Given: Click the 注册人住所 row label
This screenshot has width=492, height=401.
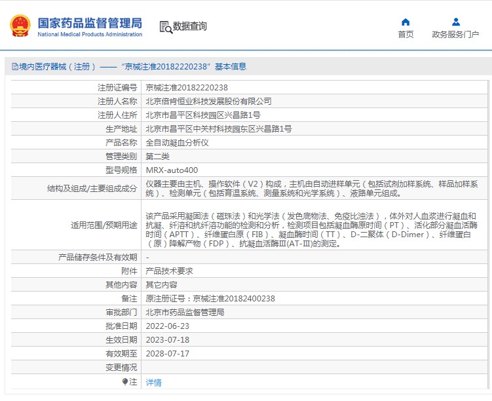Looking at the screenshot, I should tap(117, 115).
